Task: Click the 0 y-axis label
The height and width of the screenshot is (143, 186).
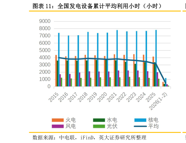Action: (49, 87)
